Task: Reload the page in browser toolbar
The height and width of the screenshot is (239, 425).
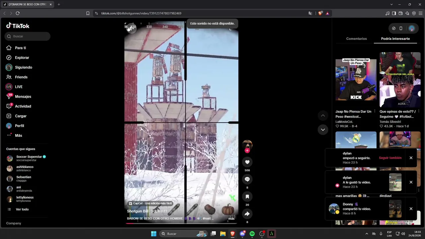Action: (18, 13)
